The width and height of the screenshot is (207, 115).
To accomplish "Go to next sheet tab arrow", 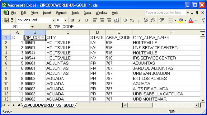I will coord(13,105).
